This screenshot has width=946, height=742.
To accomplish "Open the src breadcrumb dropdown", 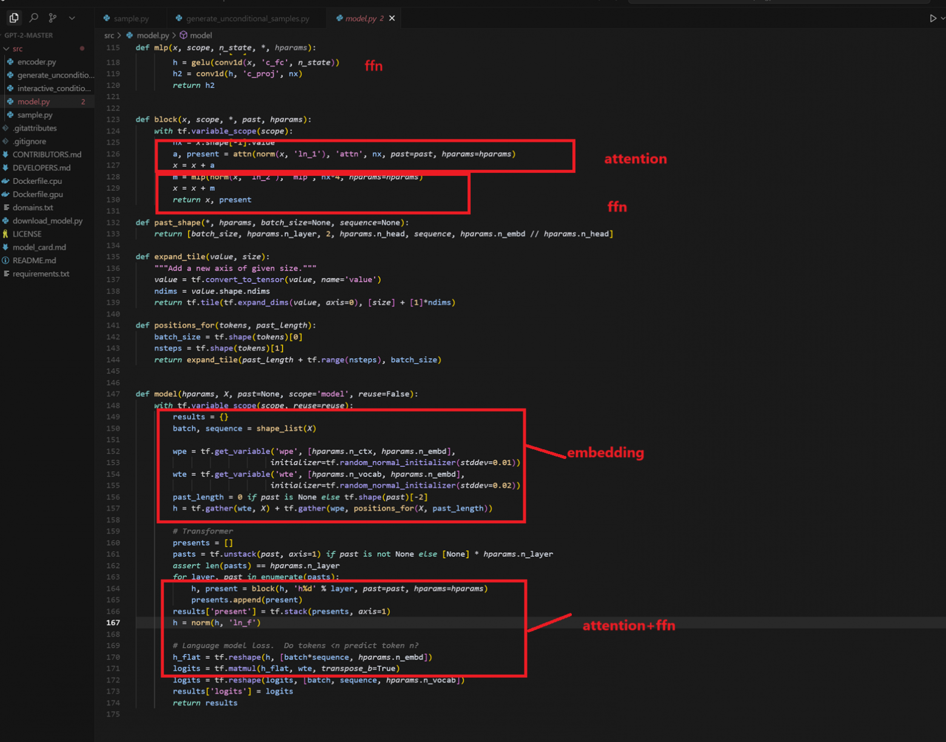I will 109,35.
